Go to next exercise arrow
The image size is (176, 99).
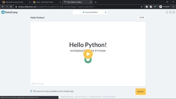tap(105, 12)
